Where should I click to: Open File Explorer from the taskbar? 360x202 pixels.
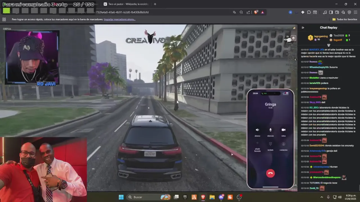[212, 197]
